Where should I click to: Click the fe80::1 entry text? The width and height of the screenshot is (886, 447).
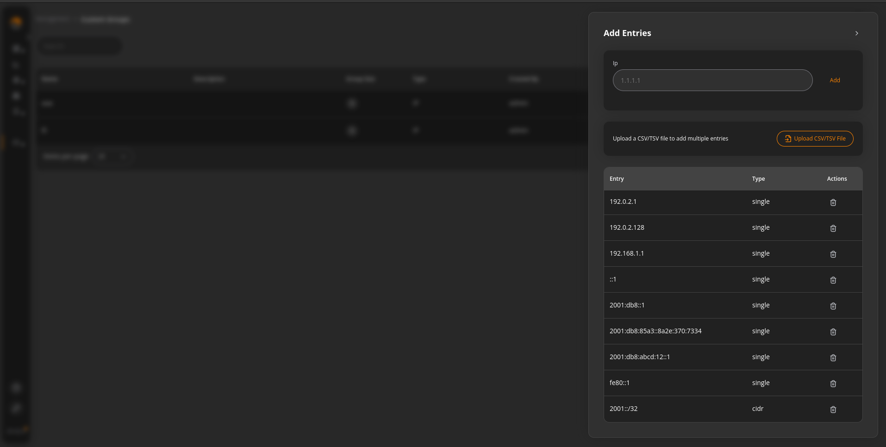click(x=619, y=383)
